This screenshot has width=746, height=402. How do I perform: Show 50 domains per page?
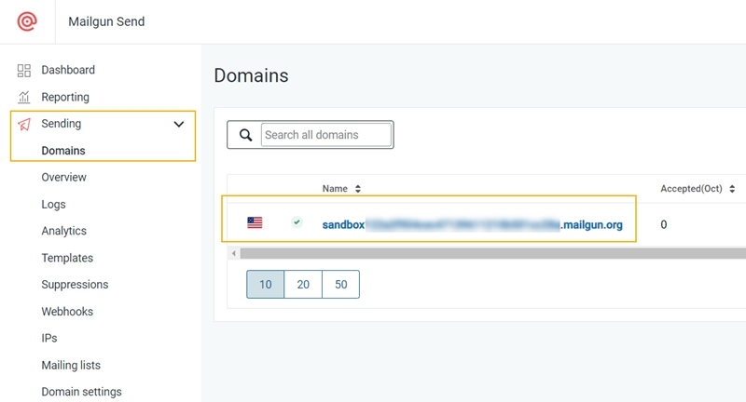pyautogui.click(x=340, y=285)
